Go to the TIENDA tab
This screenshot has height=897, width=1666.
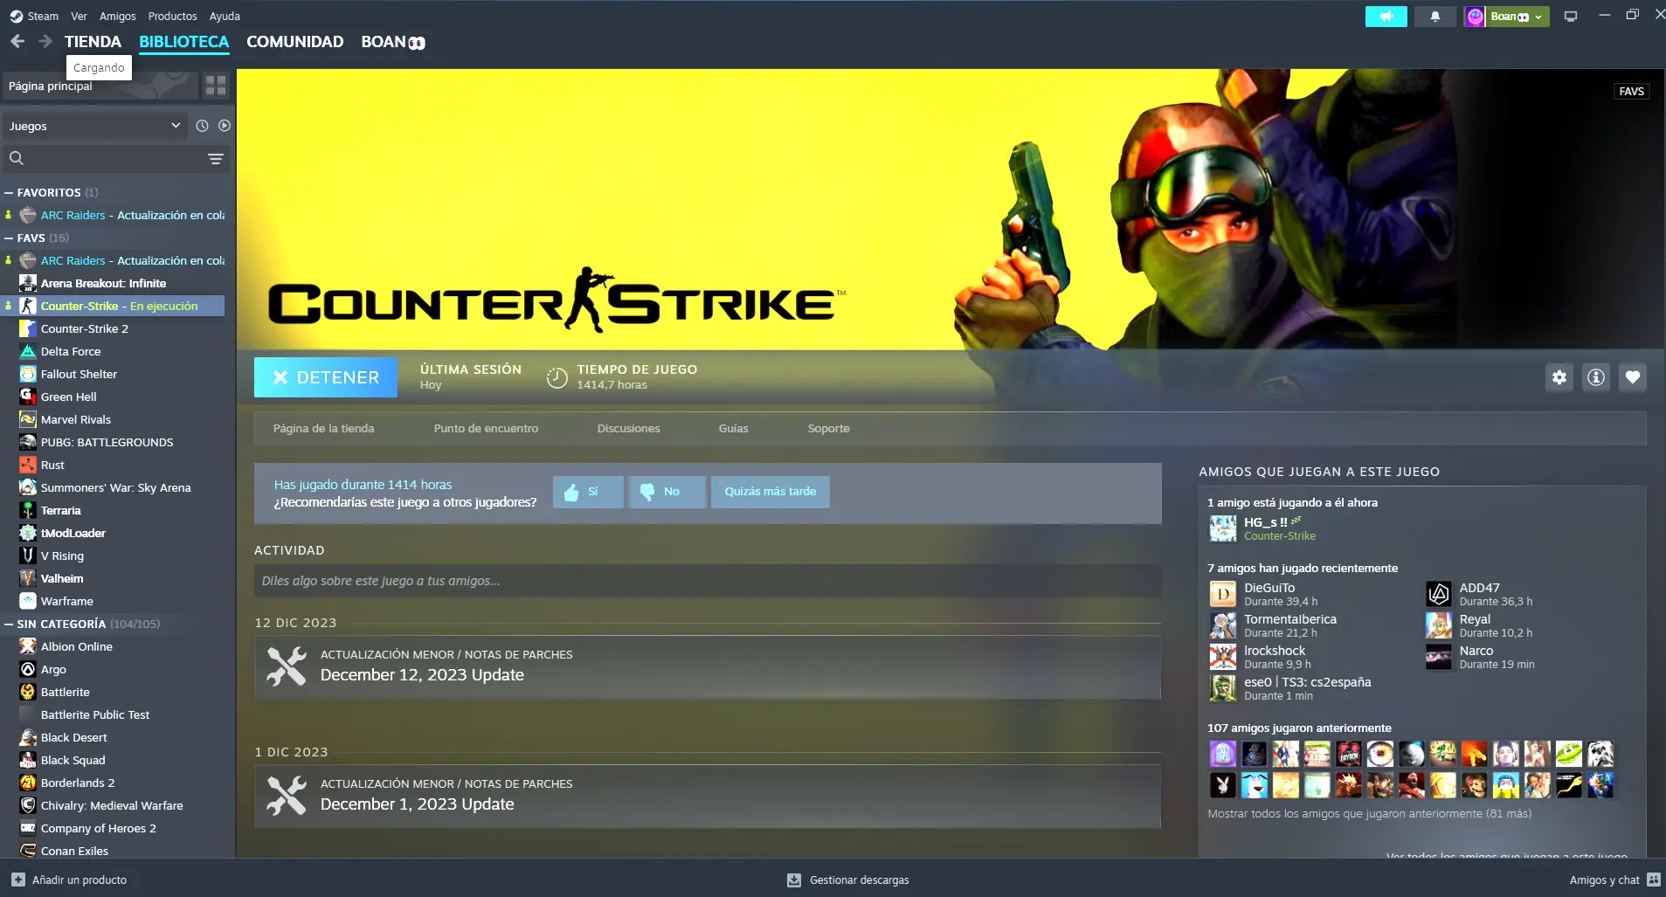coord(93,42)
